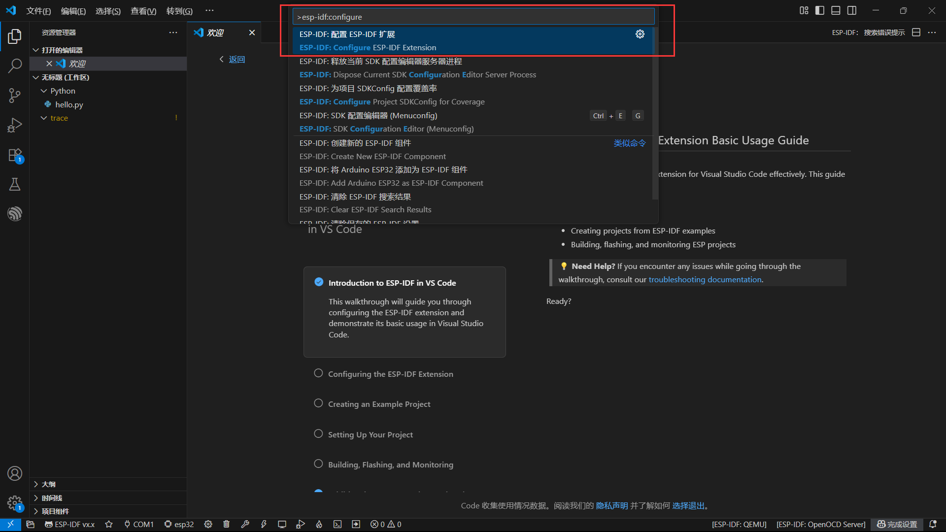Click the full clean trash icon
The image size is (946, 532).
pos(226,525)
